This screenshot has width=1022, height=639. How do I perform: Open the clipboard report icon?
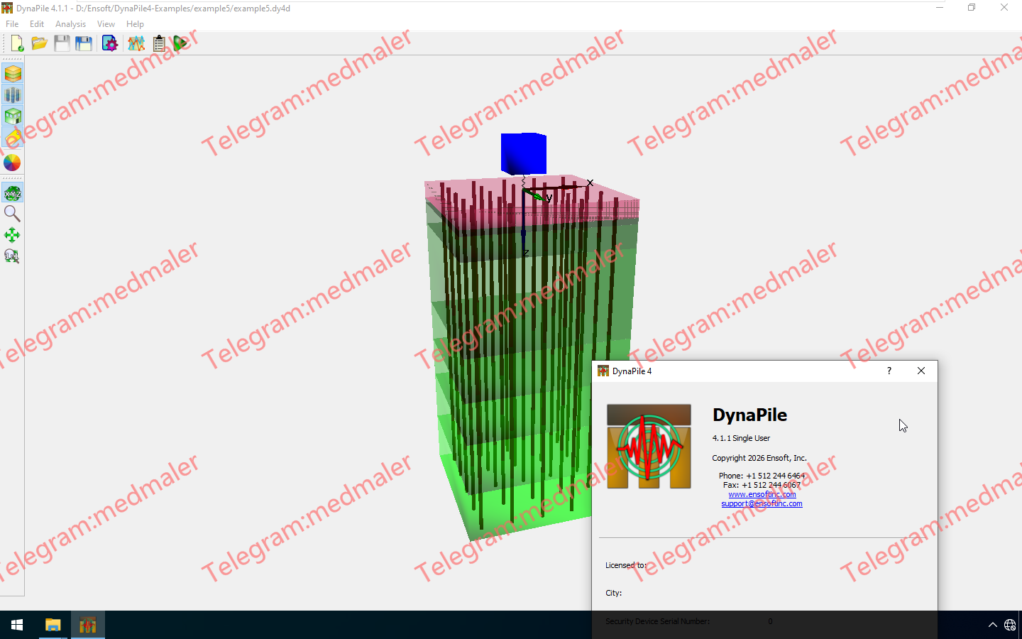[159, 43]
